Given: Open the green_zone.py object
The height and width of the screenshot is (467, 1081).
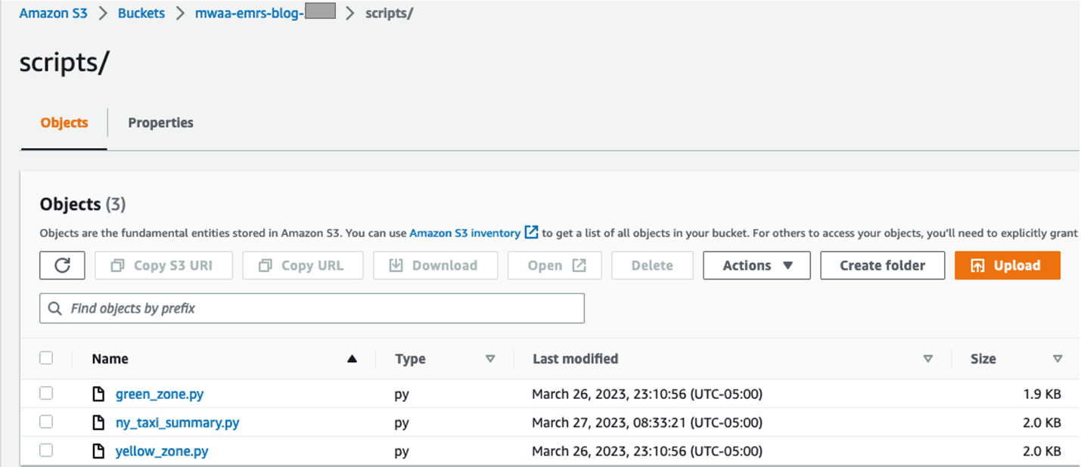Looking at the screenshot, I should 160,394.
